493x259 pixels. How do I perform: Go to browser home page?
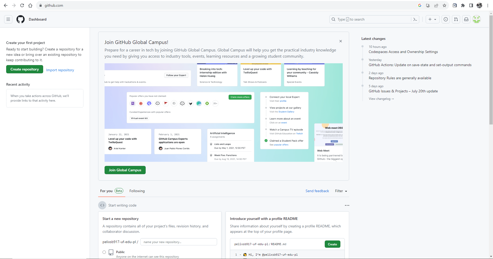[30, 5]
